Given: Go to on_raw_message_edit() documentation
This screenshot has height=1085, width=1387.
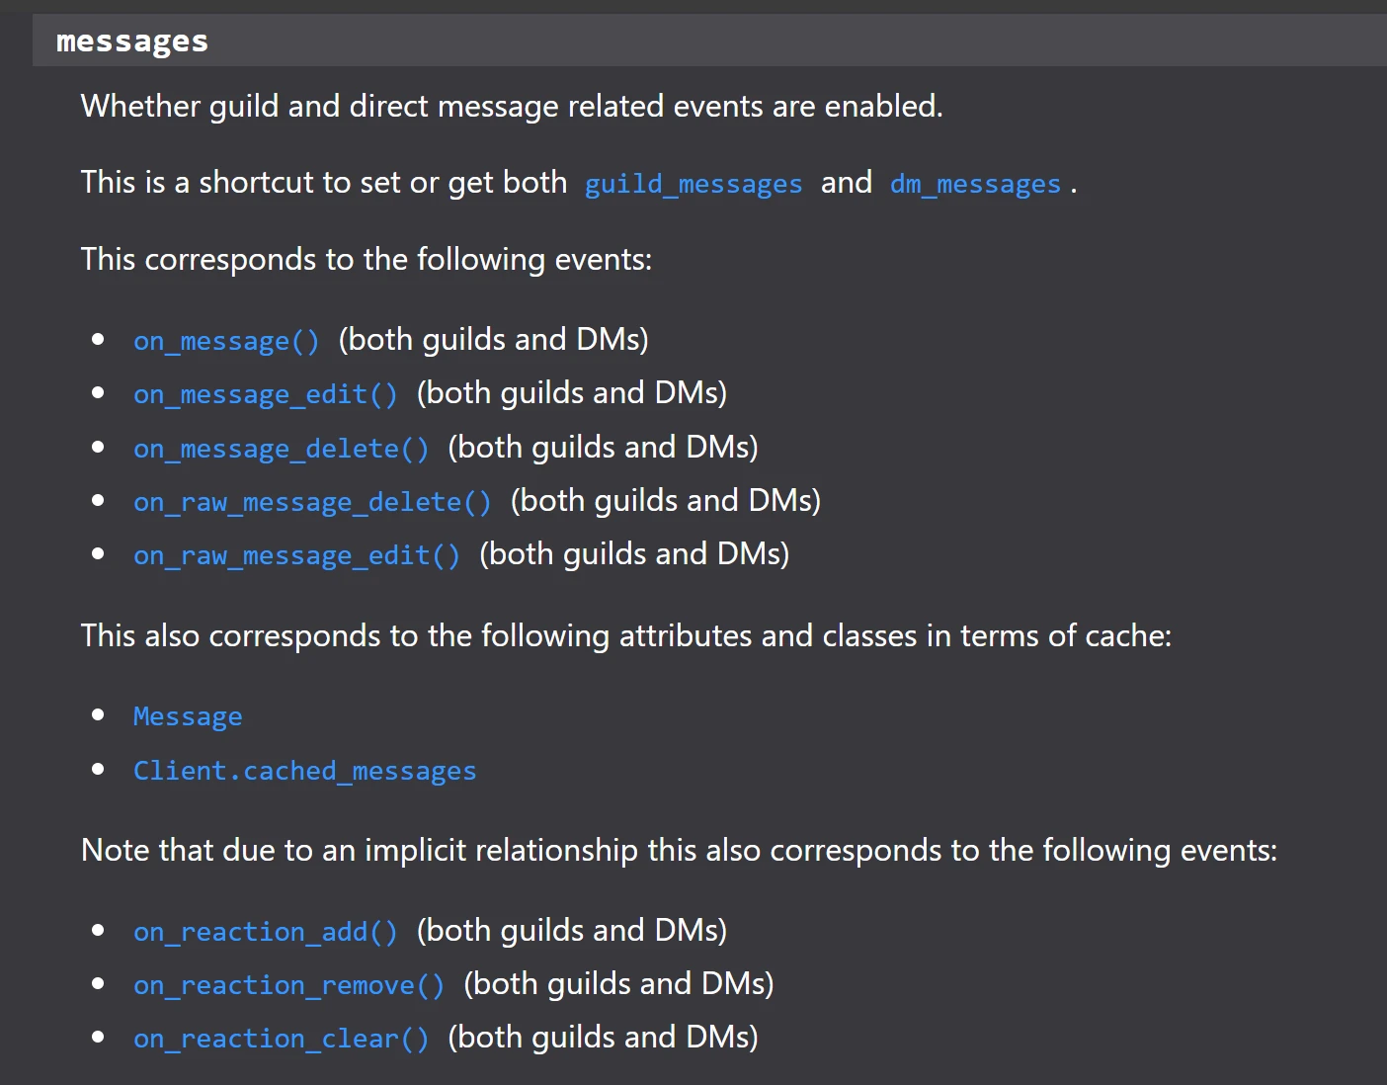Looking at the screenshot, I should click(x=296, y=555).
